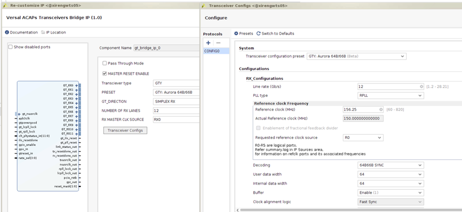Click RX MASTER CLK SOURCE field showing RX0
Viewport: 462px width, 212px height.
[x=176, y=120]
